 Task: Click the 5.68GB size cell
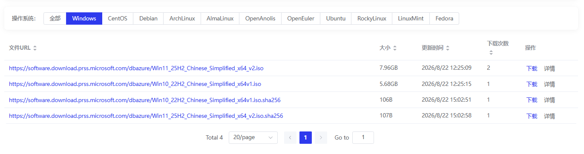(388, 84)
